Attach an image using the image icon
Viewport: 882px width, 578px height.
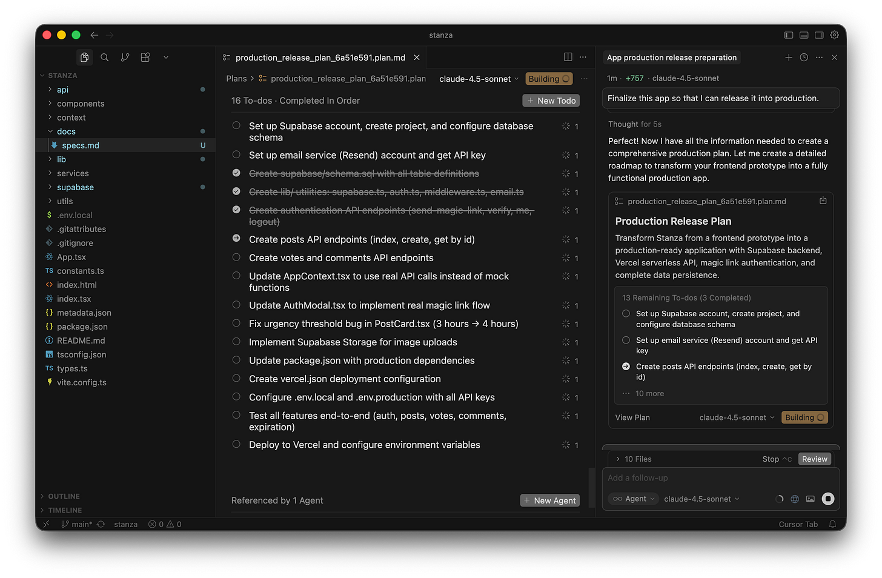(x=811, y=499)
